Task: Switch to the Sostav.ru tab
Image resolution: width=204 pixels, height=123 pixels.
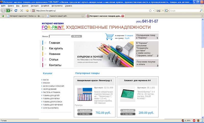Action: click(24, 16)
